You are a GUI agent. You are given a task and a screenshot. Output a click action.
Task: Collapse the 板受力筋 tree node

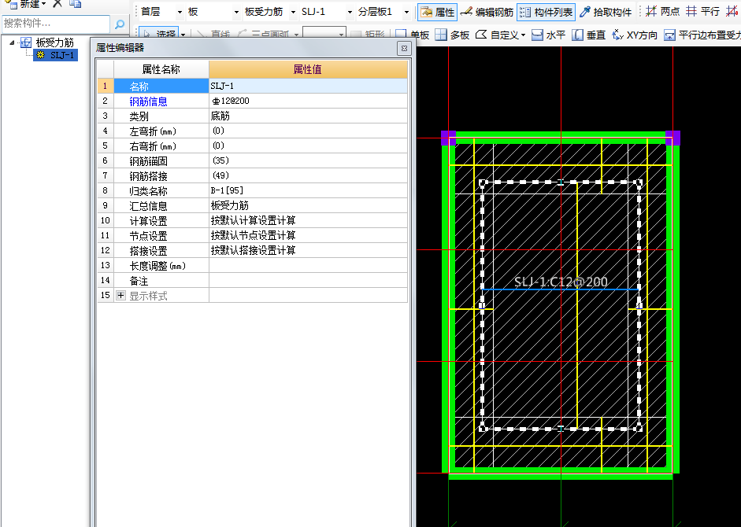coord(12,42)
